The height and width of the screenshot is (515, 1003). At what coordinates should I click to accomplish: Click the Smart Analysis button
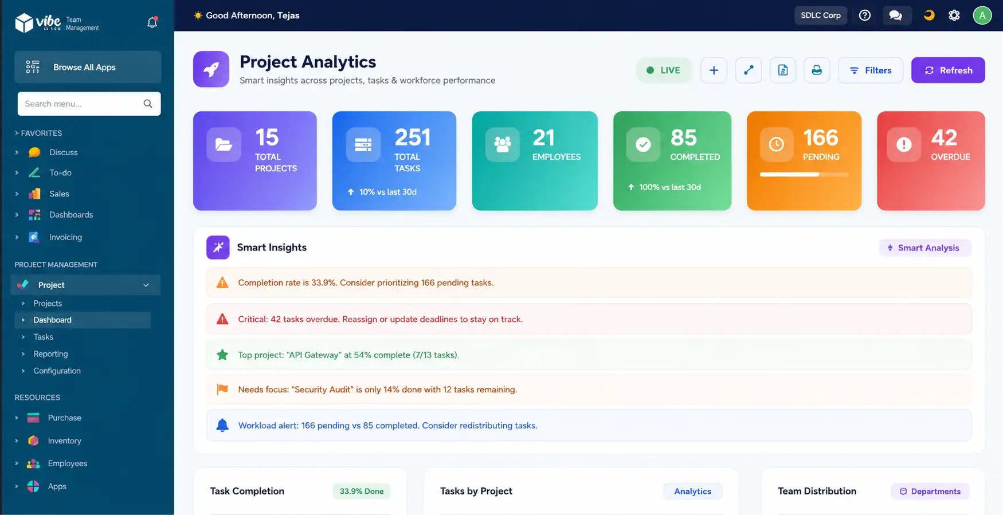(x=924, y=247)
